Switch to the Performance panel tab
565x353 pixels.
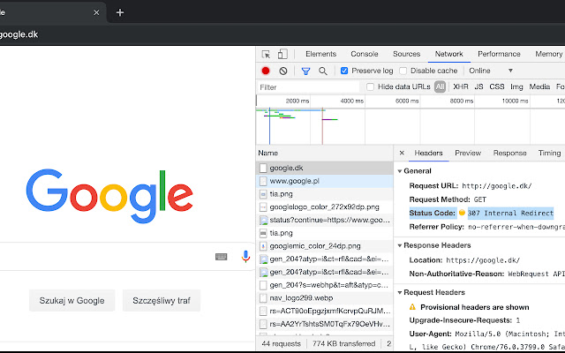pos(499,54)
